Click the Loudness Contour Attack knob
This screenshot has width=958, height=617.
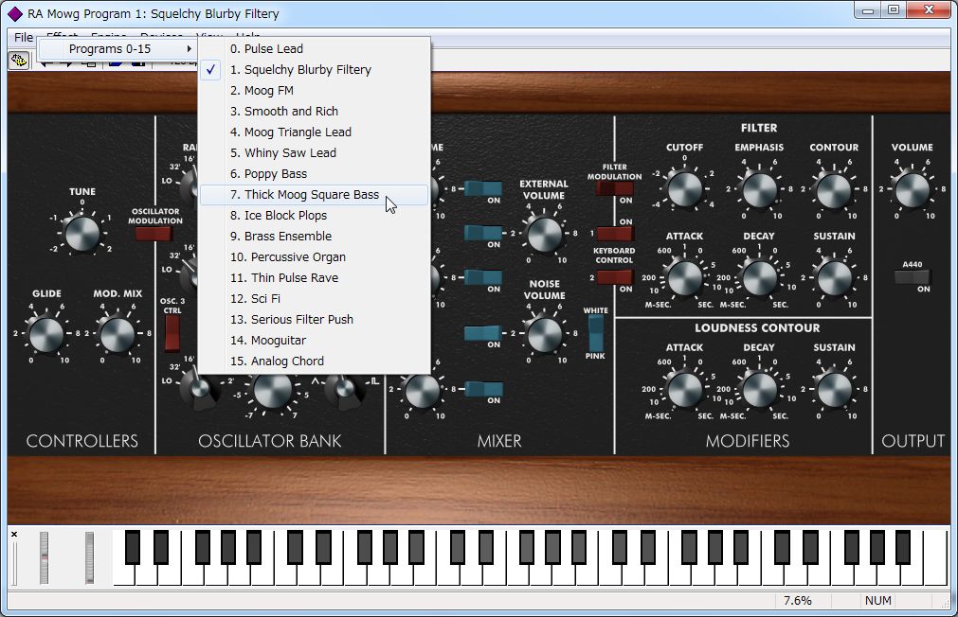point(684,389)
